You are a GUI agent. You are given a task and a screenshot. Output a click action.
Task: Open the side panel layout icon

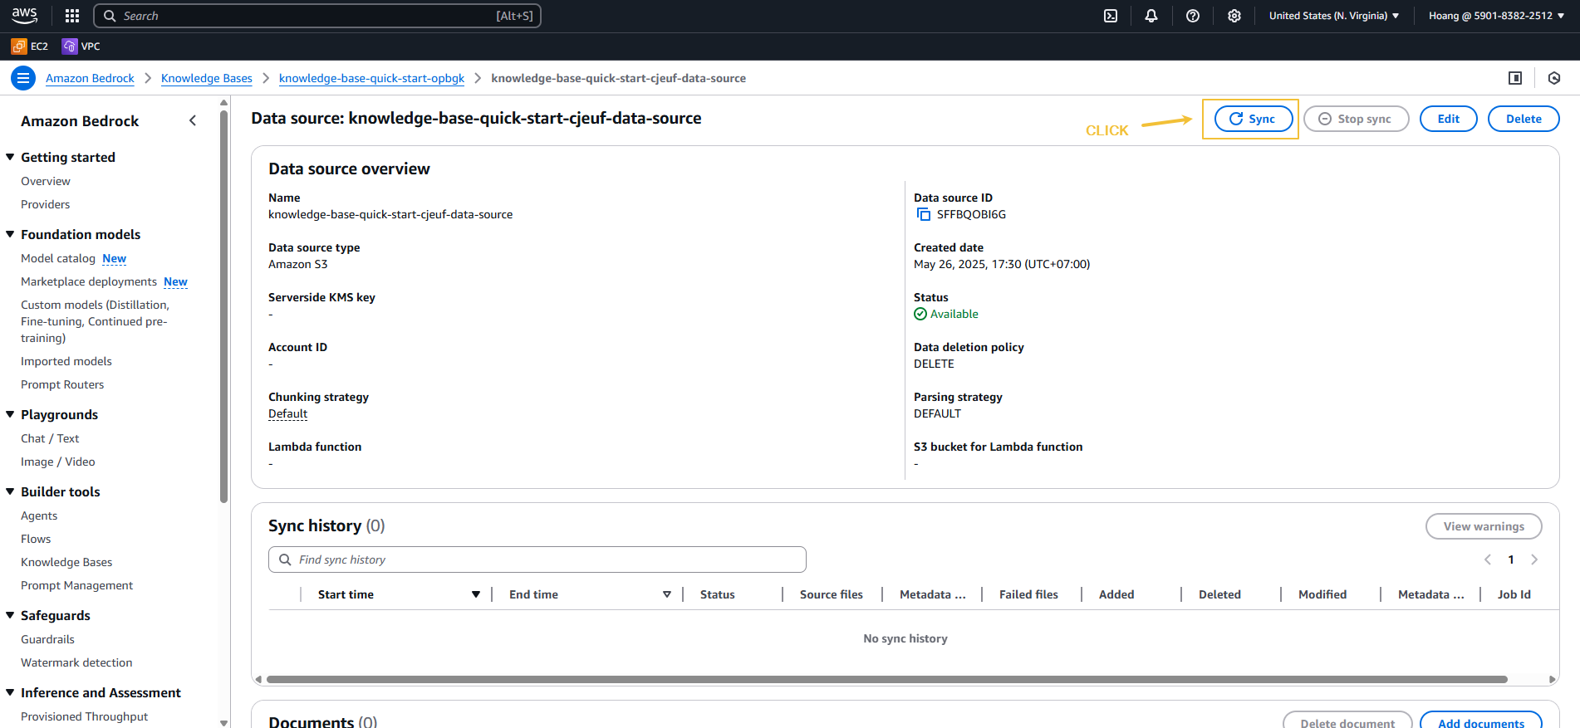pos(1515,78)
